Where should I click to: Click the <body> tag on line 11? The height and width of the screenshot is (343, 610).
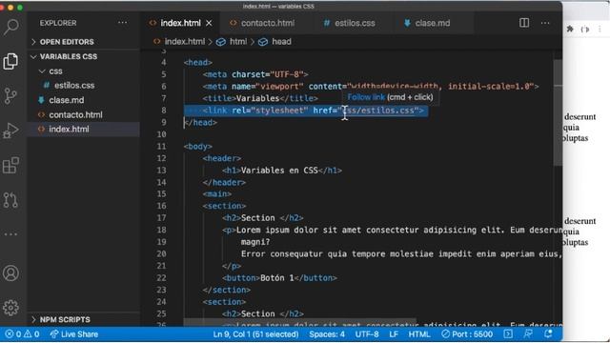pyautogui.click(x=198, y=146)
